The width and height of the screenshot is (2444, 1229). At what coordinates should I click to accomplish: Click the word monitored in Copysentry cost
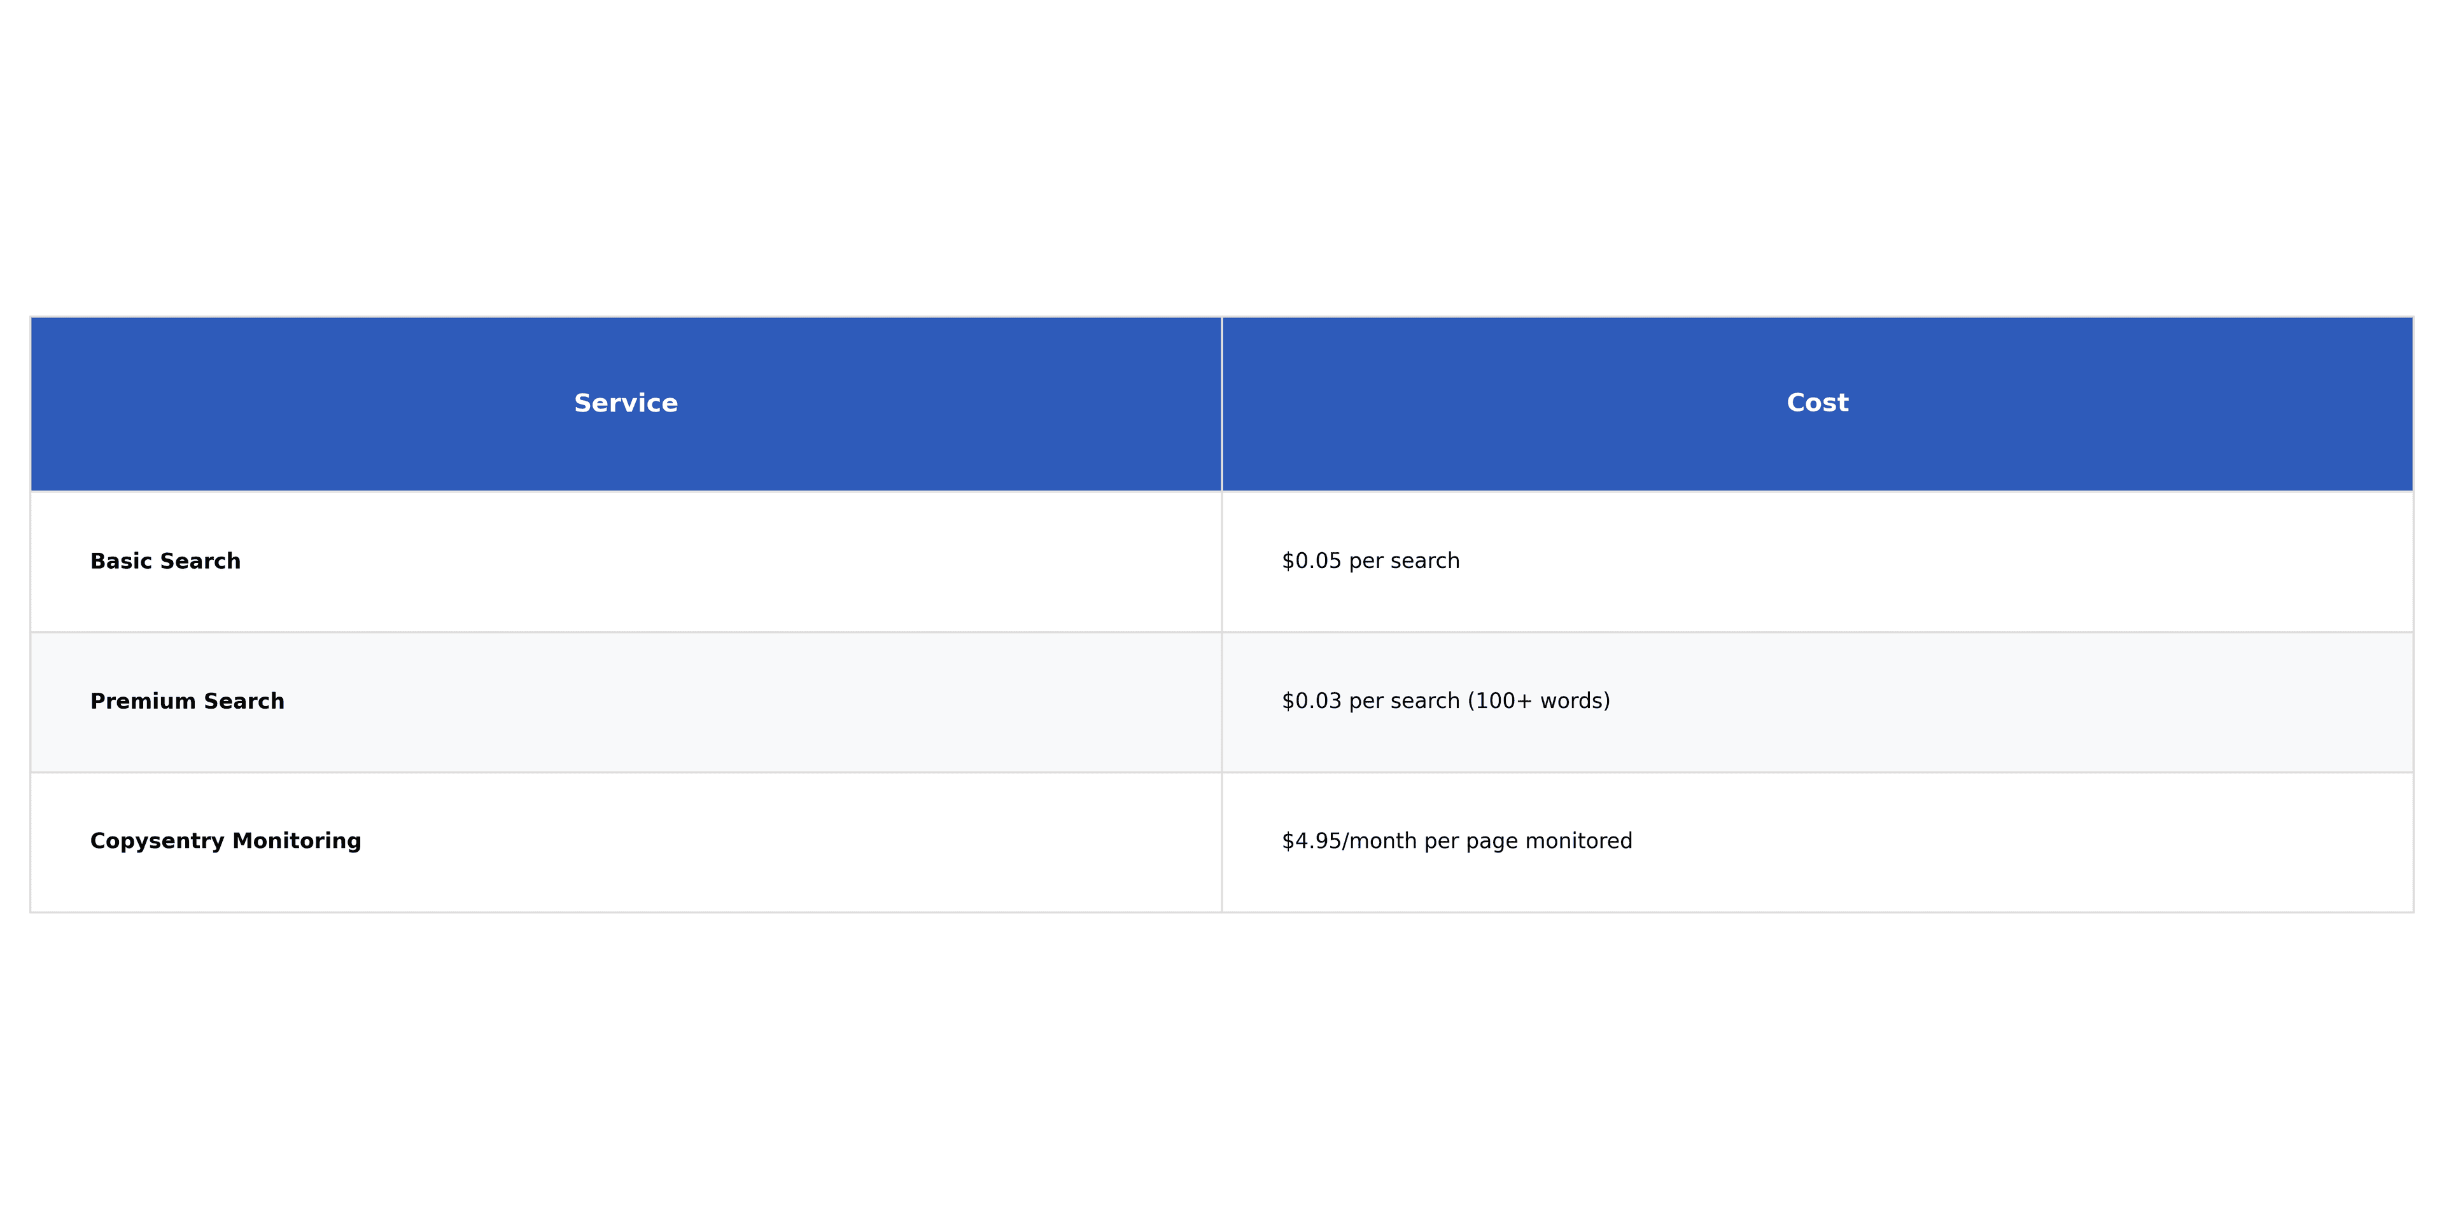[x=1578, y=841]
